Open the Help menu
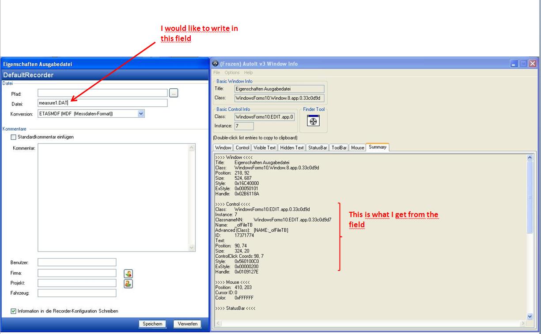This screenshot has width=541, height=334. [248, 72]
